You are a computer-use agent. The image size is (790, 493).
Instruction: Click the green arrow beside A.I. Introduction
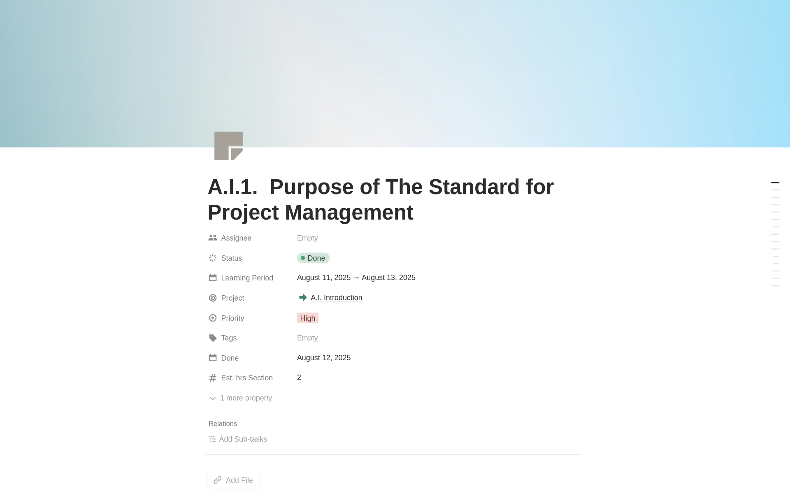(x=303, y=297)
